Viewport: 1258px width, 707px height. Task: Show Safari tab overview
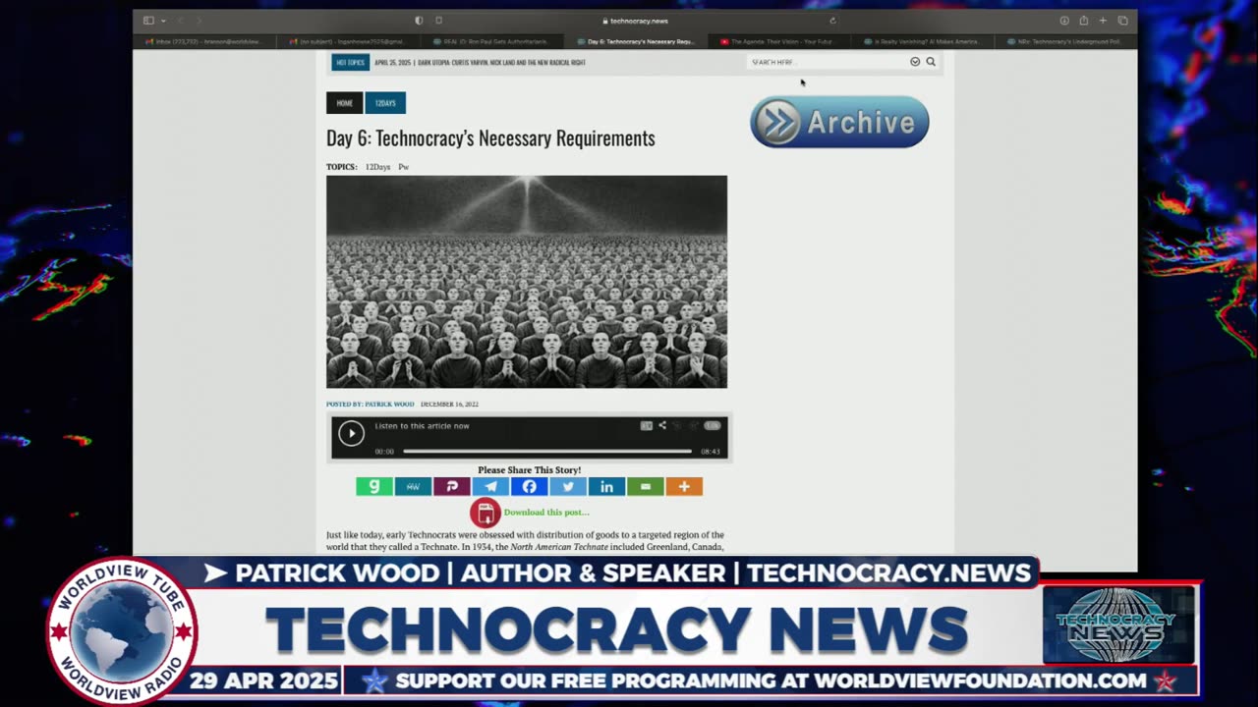1122,21
